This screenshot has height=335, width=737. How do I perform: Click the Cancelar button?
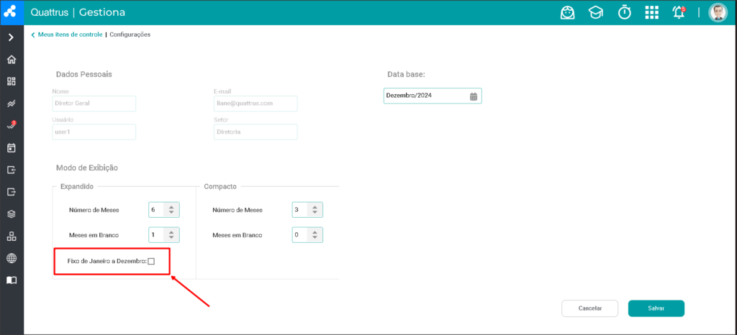pos(590,308)
